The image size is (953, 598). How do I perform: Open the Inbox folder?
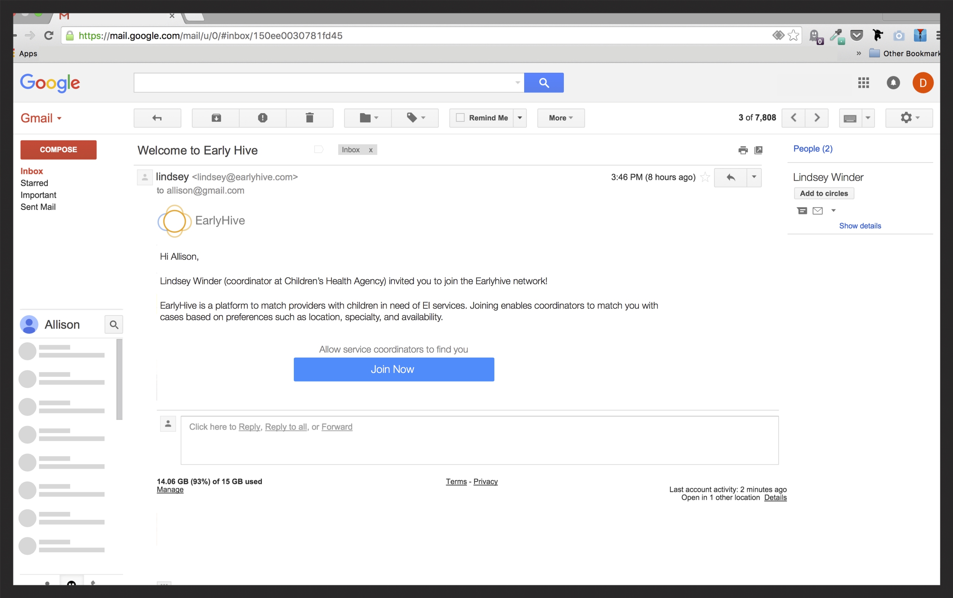pos(32,171)
